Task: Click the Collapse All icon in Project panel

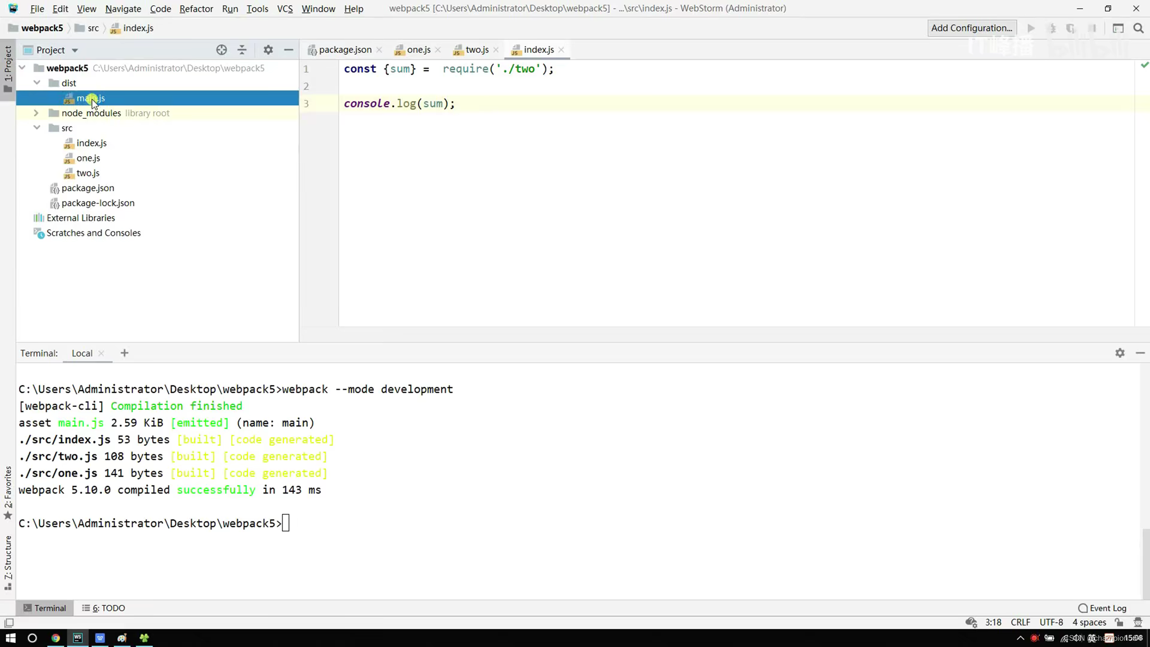Action: (242, 50)
